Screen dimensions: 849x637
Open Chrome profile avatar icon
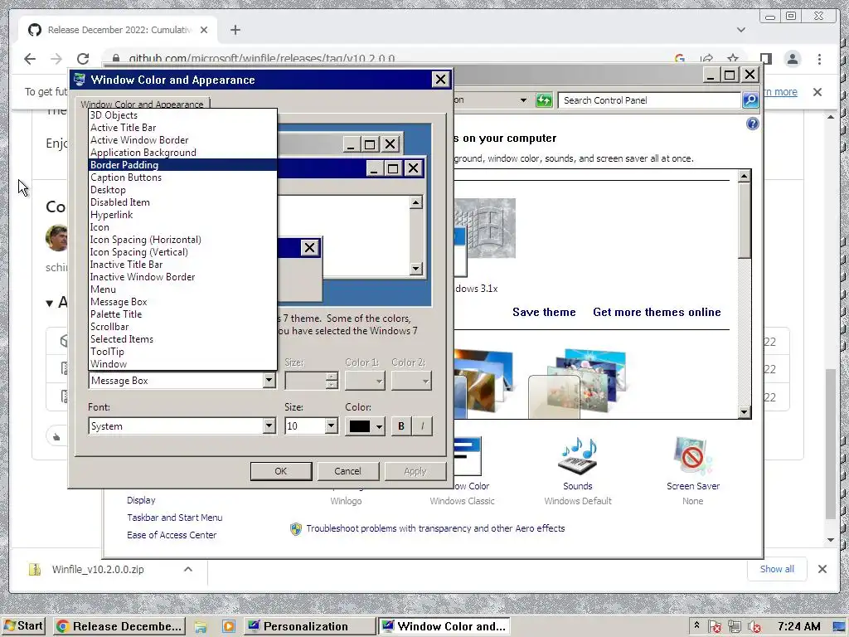[793, 59]
